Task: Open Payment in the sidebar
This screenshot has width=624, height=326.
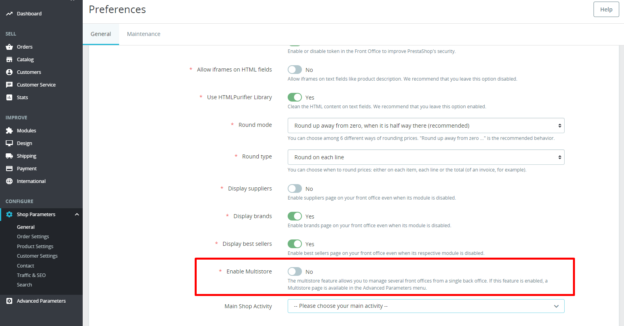Action: pyautogui.click(x=27, y=169)
